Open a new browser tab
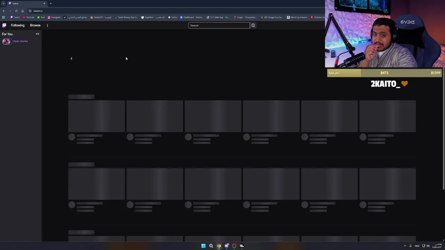Viewport: 445px width, 250px height. 50,3
